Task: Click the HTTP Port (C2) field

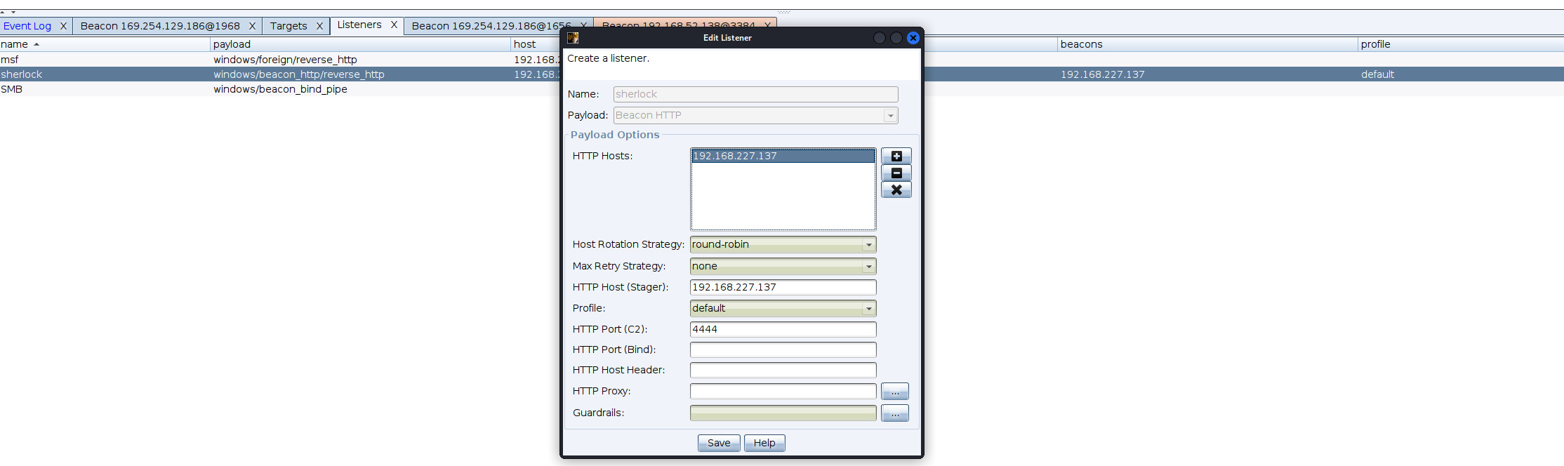Action: 783,329
